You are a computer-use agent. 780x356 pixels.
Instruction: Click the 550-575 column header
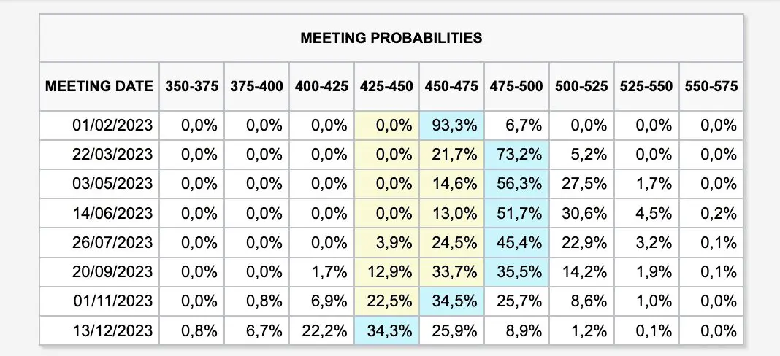coord(711,86)
